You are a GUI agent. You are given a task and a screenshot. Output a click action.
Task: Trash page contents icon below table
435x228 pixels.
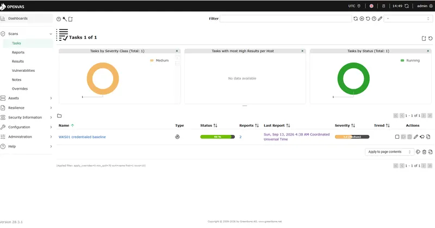point(424,152)
